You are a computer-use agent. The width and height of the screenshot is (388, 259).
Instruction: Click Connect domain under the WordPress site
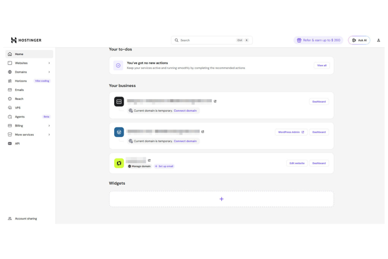click(x=185, y=141)
